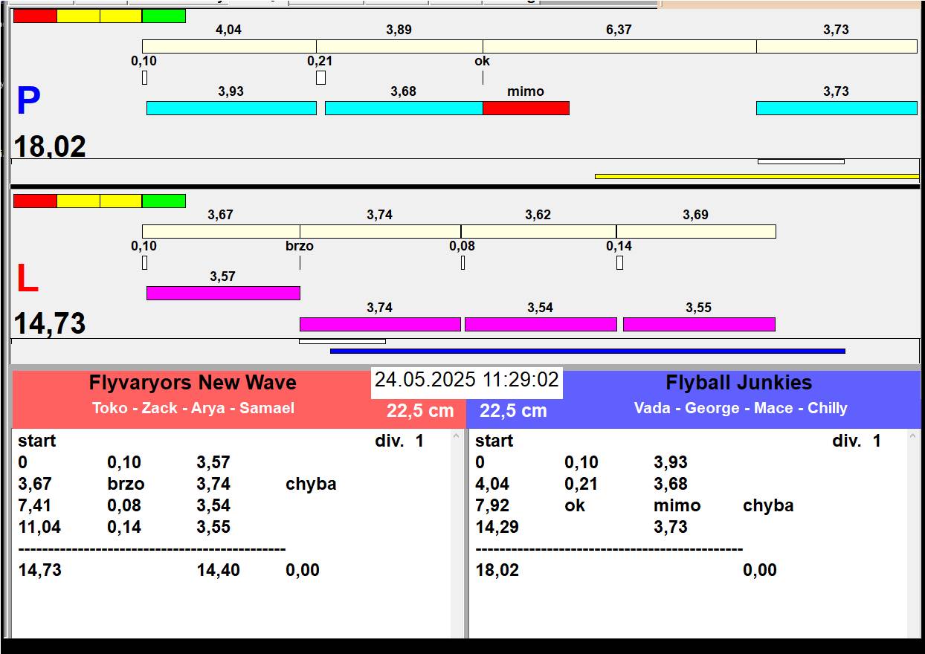Click the 14,73 total in Flyvaryors results table
Viewport: 925px width, 654px height.
coord(39,570)
